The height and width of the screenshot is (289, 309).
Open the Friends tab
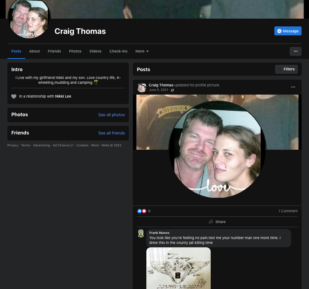coord(54,51)
